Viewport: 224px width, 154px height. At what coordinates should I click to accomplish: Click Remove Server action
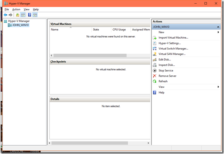click(x=168, y=76)
